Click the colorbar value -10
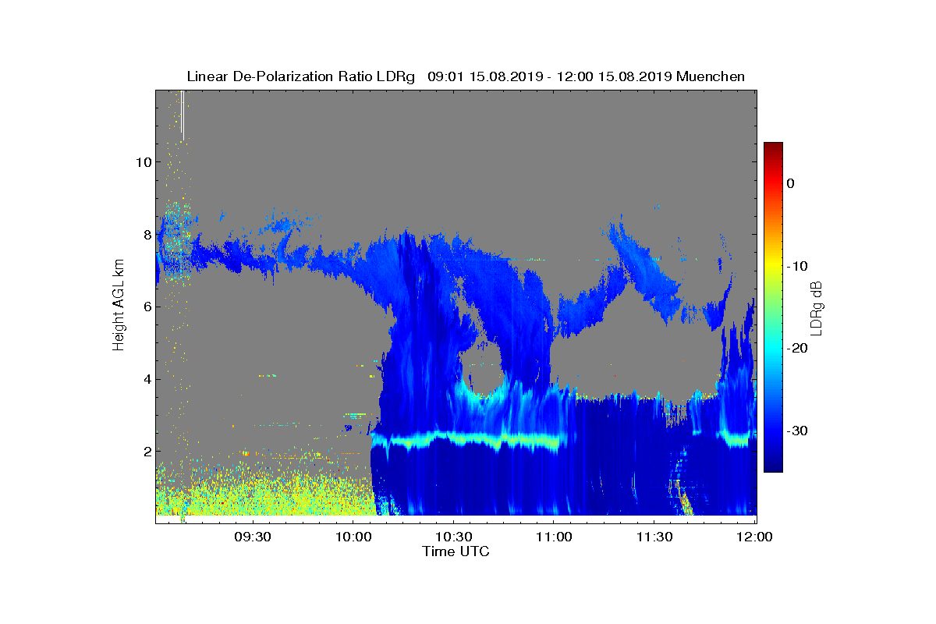This screenshot has width=936, height=624. pyautogui.click(x=796, y=266)
